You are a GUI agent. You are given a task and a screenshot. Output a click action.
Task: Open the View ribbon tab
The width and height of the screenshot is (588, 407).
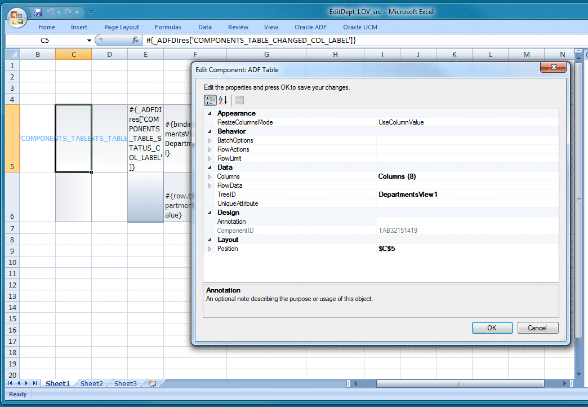(271, 27)
